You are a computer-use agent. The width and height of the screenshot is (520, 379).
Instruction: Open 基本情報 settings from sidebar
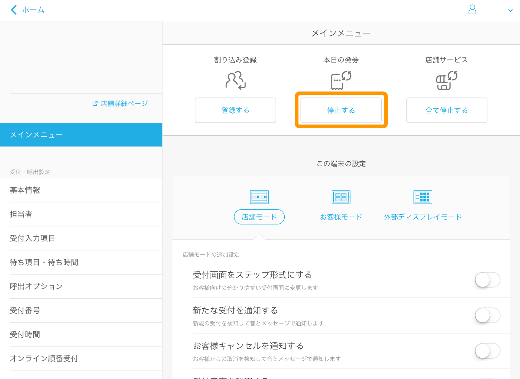[x=25, y=190]
